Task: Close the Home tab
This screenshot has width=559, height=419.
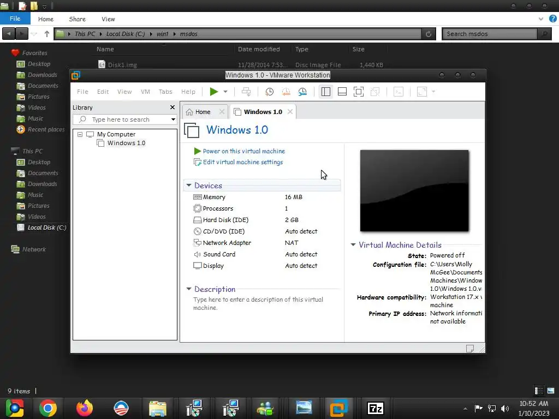Action: click(222, 112)
